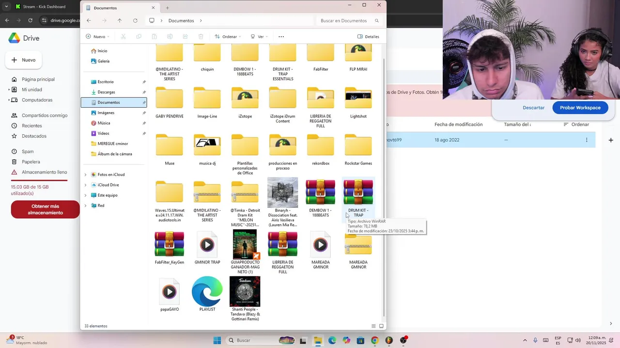Open the Ordenar dropdown in Explorer
The image size is (620, 348).
coord(227,37)
